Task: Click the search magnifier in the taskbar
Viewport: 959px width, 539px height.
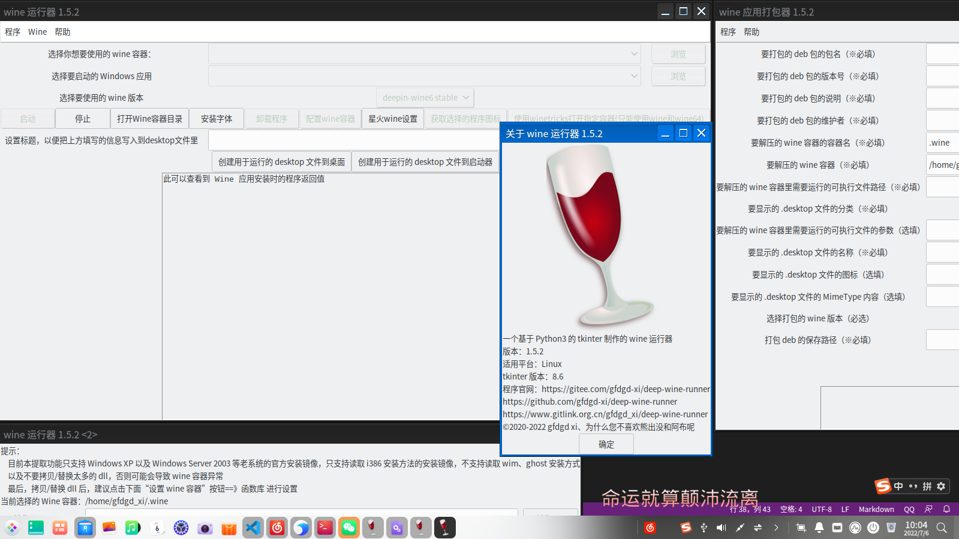Action: (942, 528)
